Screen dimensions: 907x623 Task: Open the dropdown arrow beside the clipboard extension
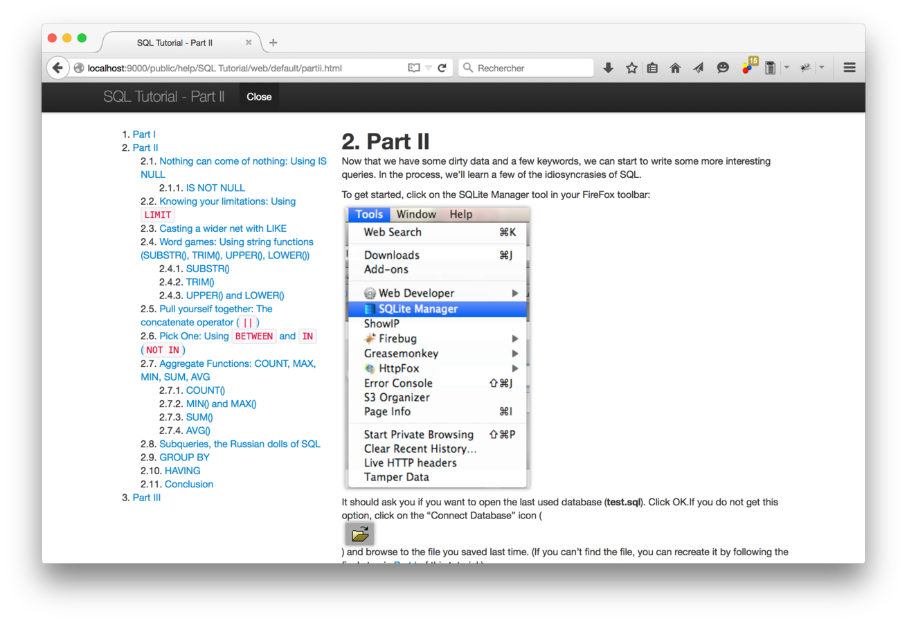[x=787, y=68]
